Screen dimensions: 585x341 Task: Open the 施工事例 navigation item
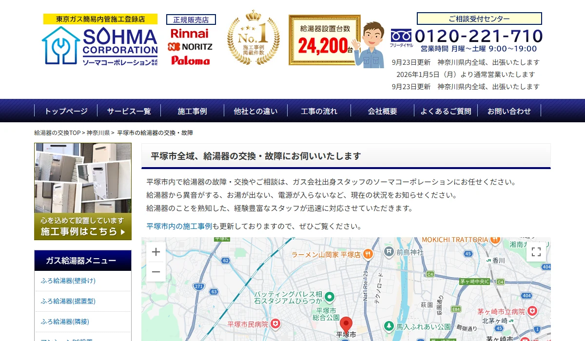tap(193, 111)
